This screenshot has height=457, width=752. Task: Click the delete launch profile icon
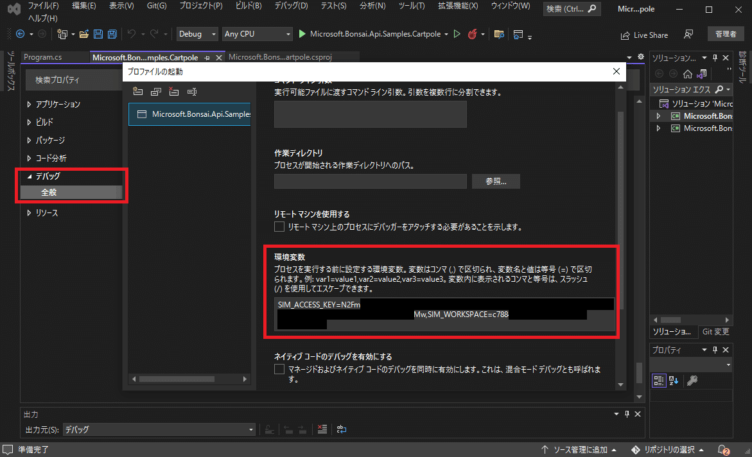173,92
